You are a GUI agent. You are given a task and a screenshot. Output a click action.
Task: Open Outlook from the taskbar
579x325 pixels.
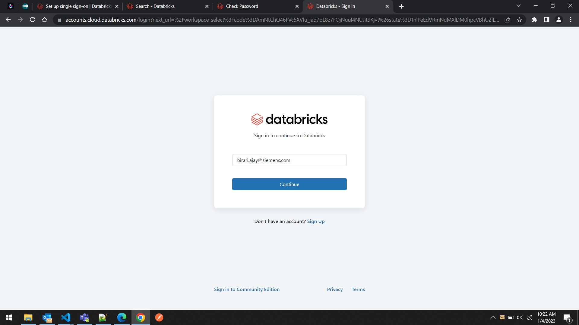(47, 317)
